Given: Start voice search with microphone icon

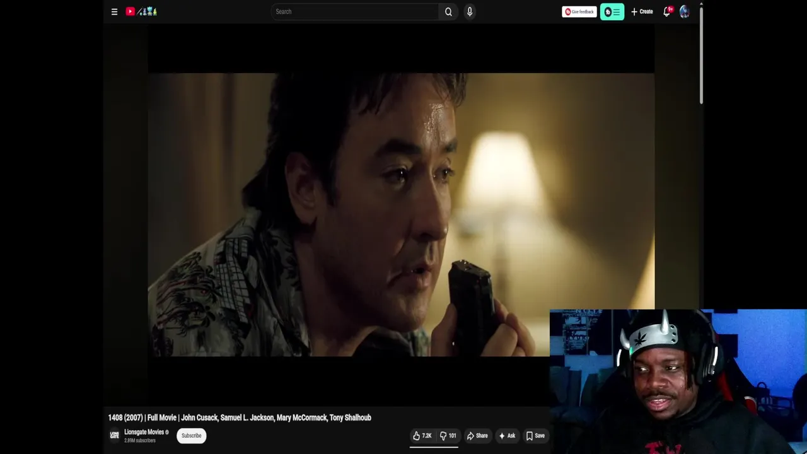Looking at the screenshot, I should 470,11.
